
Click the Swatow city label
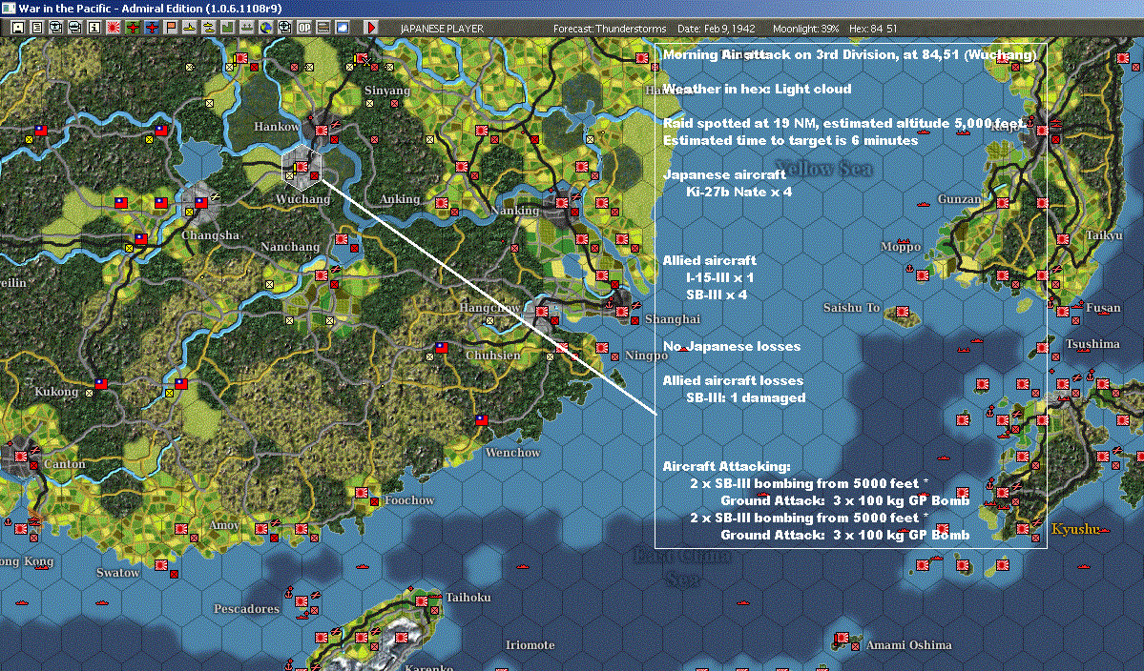pos(118,573)
